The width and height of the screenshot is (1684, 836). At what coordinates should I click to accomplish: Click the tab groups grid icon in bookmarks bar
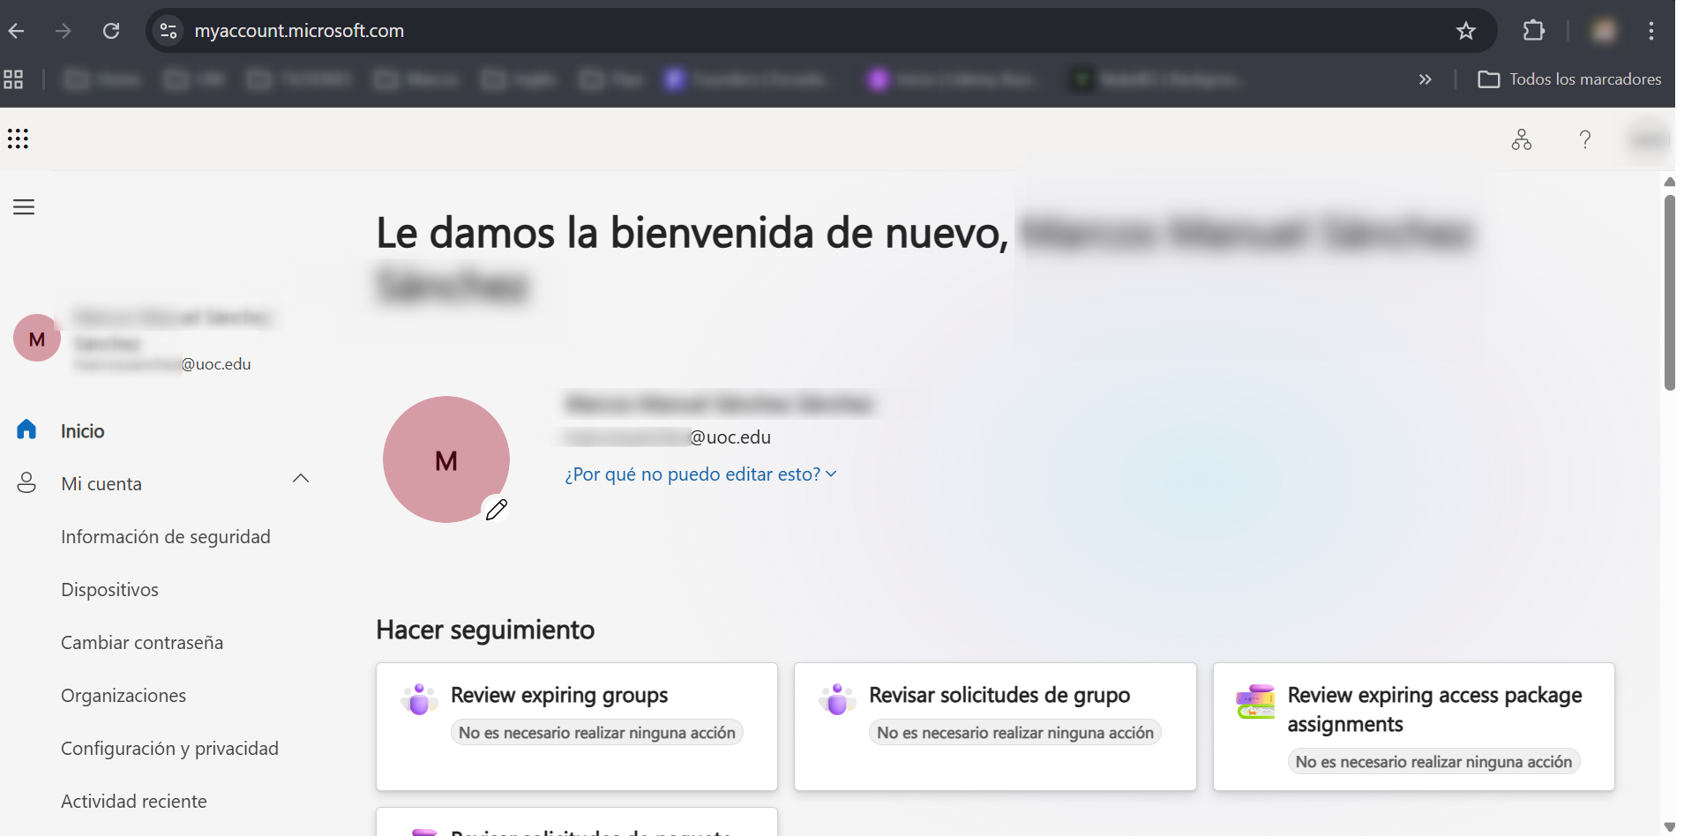(13, 79)
